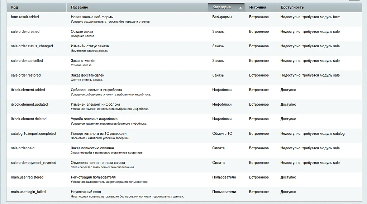Viewport: 367px width, 204px height.
Task: Click sale module notice in sale.order.cancelled row
Action: click(310, 60)
